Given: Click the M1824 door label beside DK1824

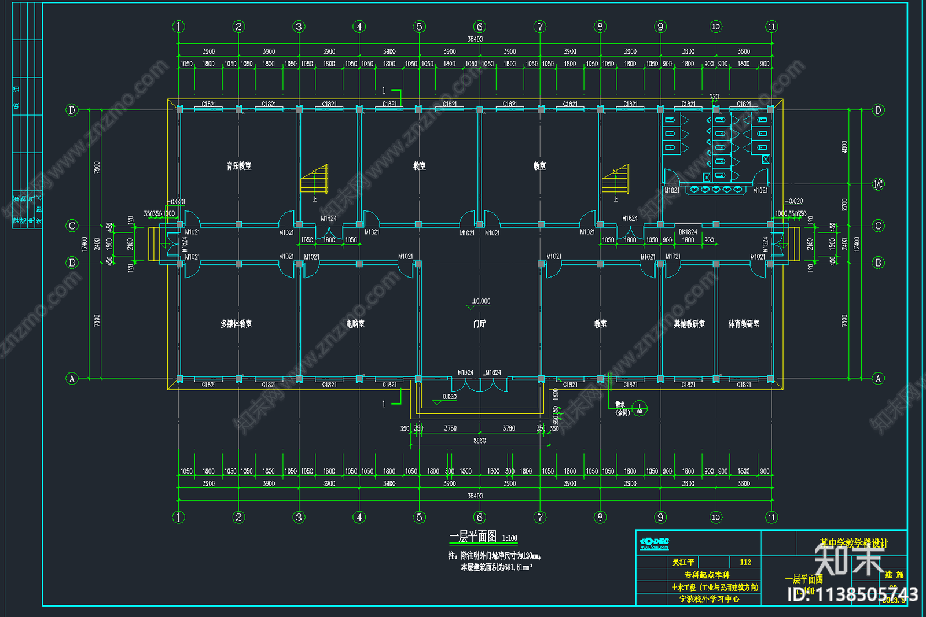Looking at the screenshot, I should click(630, 218).
